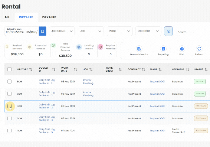Open Interior Finishing job in Subform 2 row

(88, 94)
